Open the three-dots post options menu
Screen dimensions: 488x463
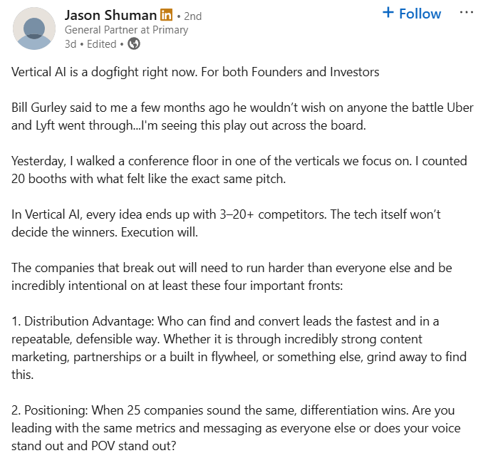click(467, 13)
